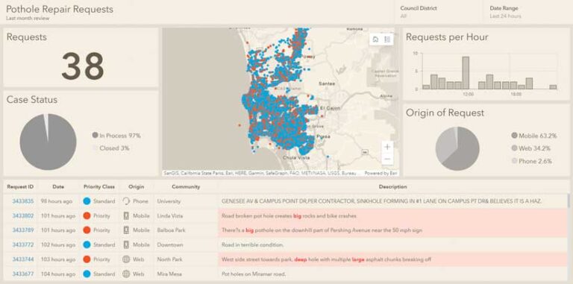Sort by Priority Class column header

[99, 186]
